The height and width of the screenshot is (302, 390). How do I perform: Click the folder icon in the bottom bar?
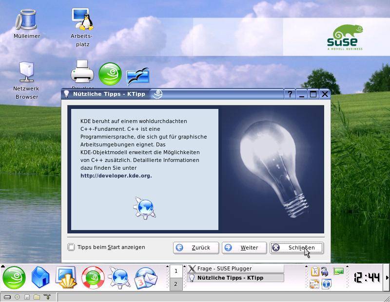pos(37,297)
